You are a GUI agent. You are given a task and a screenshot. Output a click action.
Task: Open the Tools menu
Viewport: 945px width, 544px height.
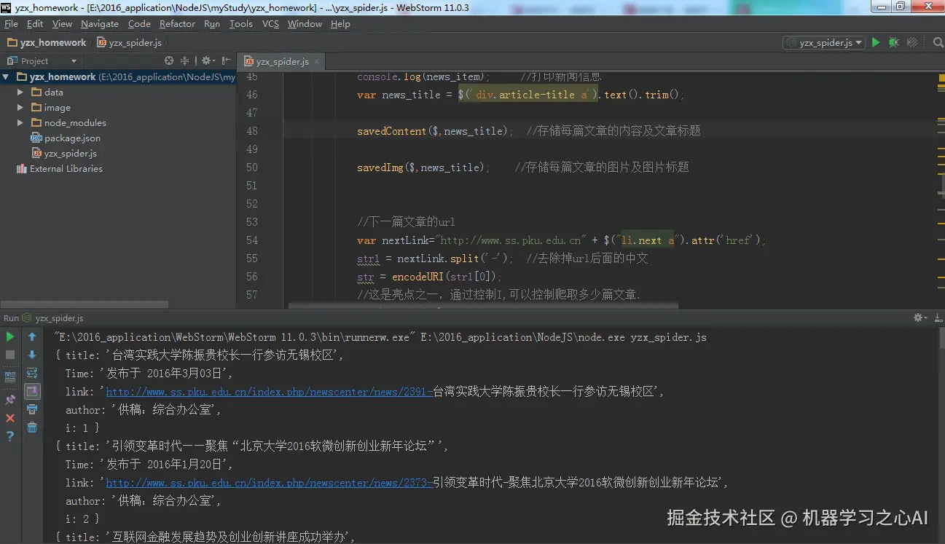point(240,24)
